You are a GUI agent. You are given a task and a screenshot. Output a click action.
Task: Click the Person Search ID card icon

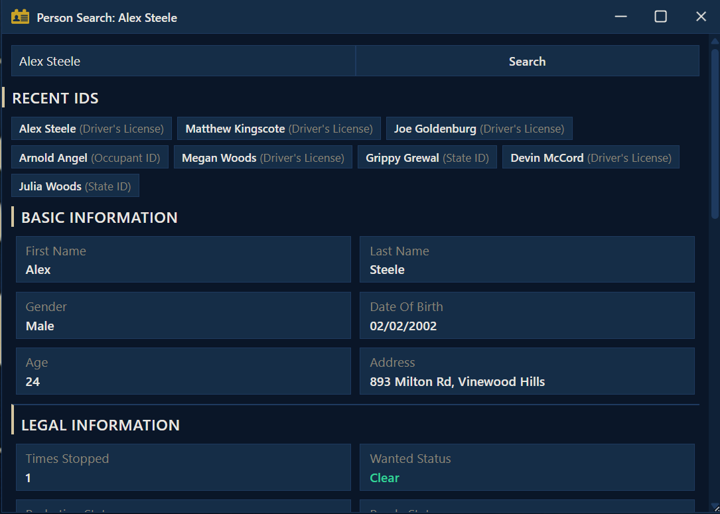pos(21,17)
